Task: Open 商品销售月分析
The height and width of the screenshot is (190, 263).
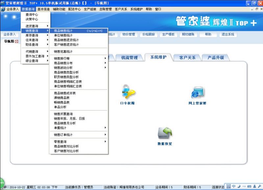Action: point(79,123)
